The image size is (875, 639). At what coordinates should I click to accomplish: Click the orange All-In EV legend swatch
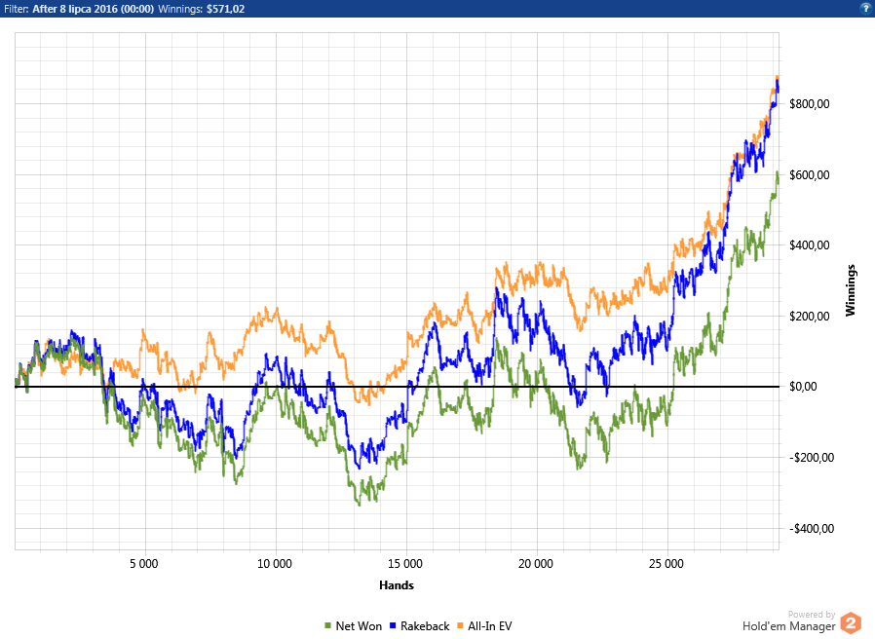click(x=460, y=625)
